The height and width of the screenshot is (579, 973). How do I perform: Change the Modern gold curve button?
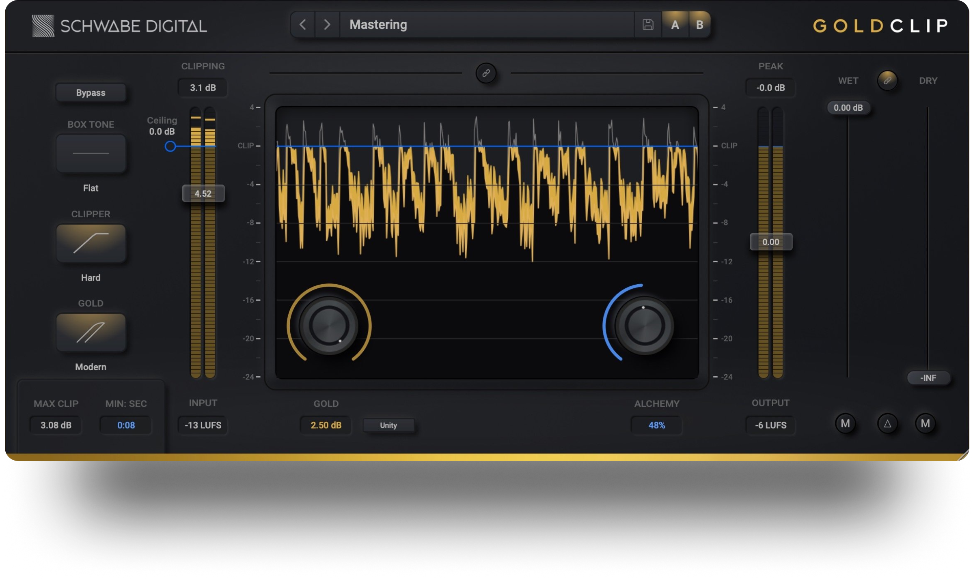(91, 332)
